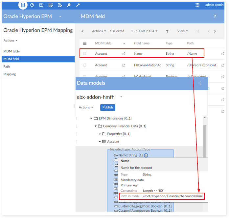This screenshot has height=218, width=229.
Task: Open the clock history icon
Action: pos(32,5)
